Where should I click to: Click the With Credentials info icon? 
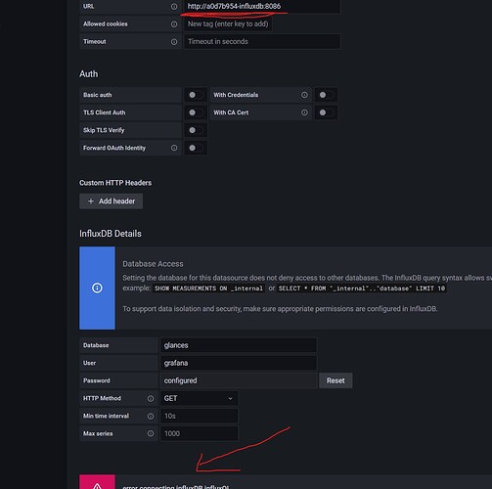304,95
